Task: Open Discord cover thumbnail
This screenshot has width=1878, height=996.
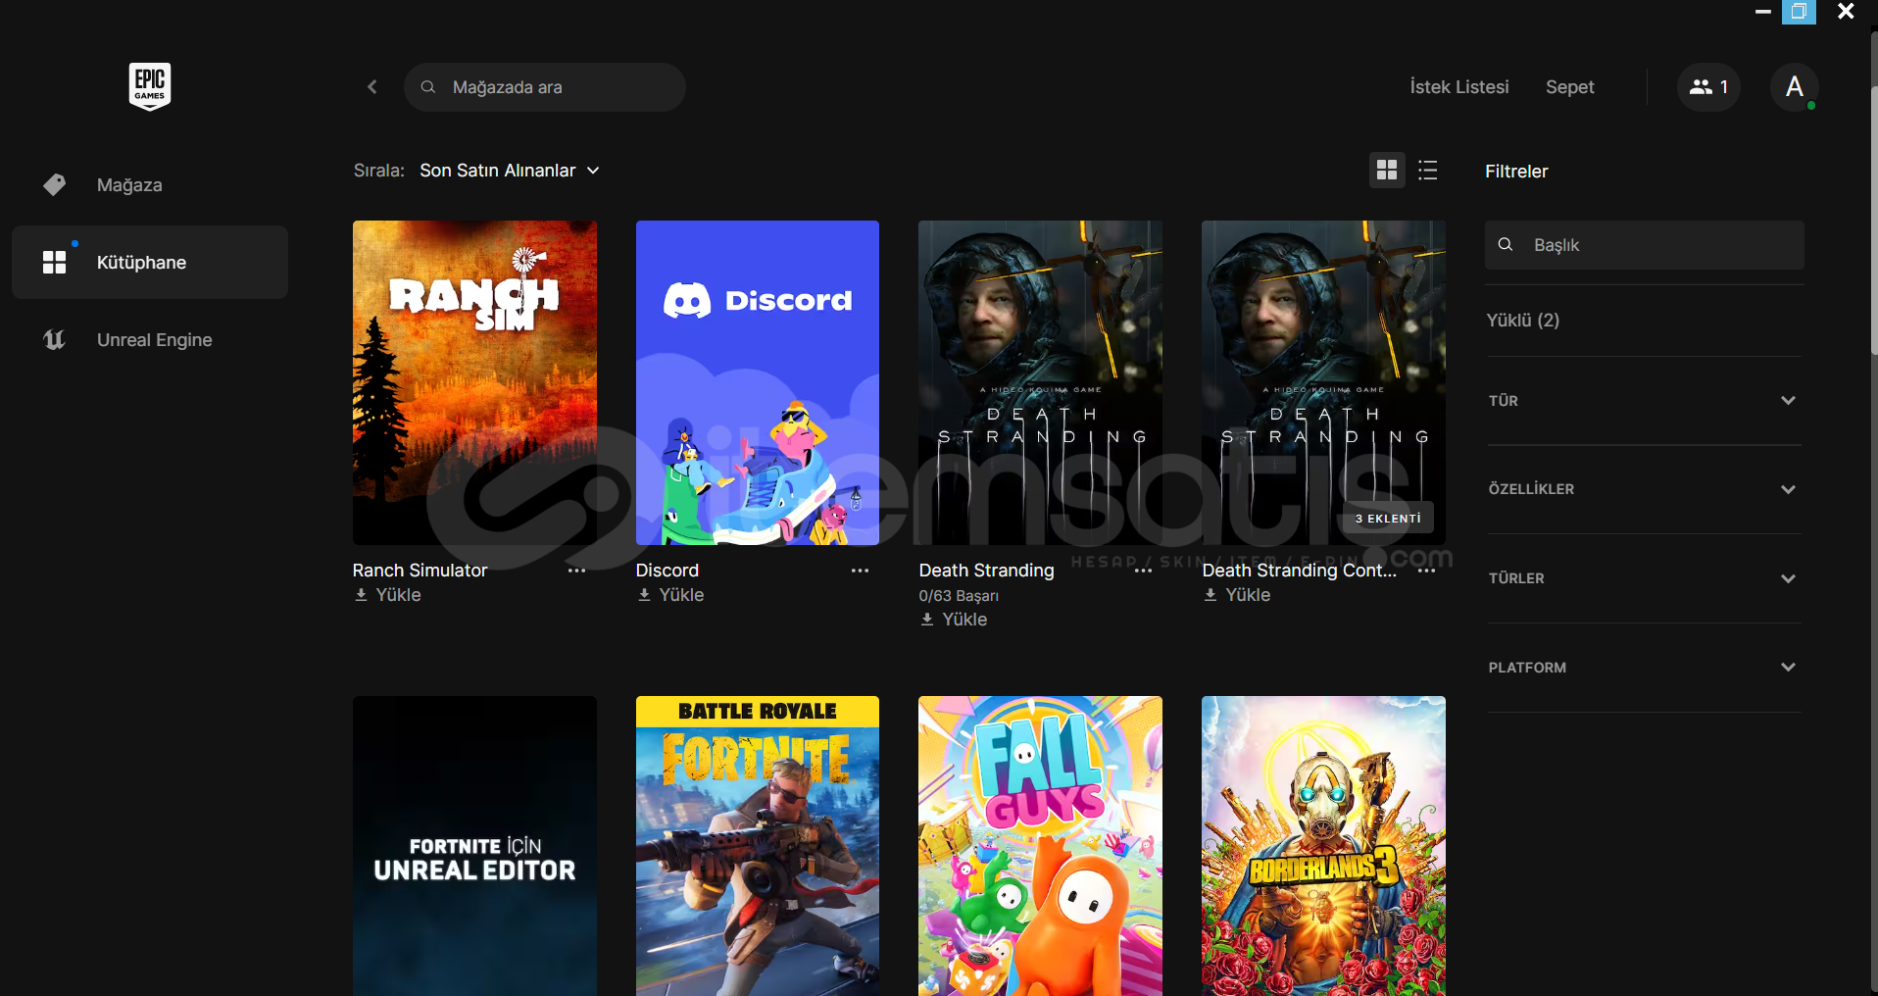Action: [x=758, y=382]
